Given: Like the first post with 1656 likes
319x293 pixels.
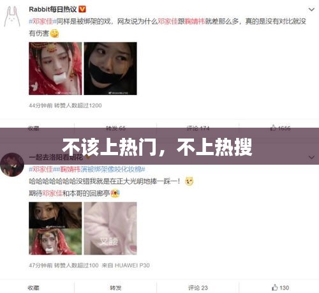Looking at the screenshot, I should click(x=280, y=128).
